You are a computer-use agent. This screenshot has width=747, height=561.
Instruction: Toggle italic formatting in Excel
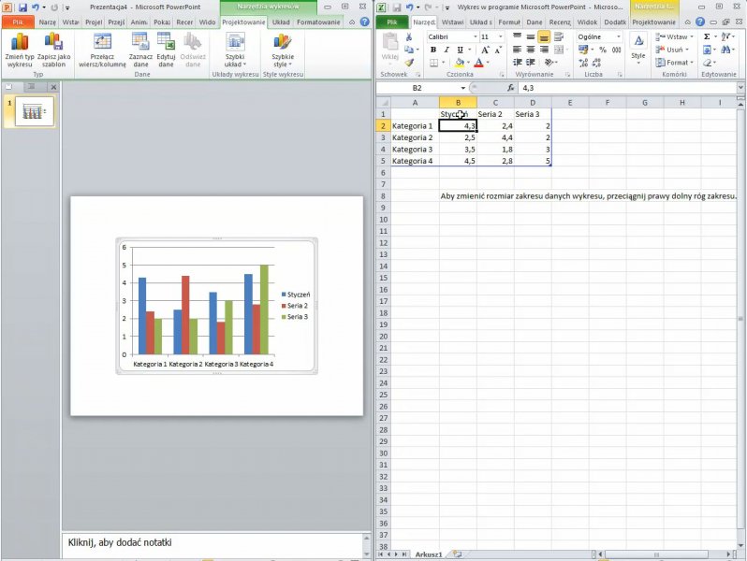coord(447,50)
